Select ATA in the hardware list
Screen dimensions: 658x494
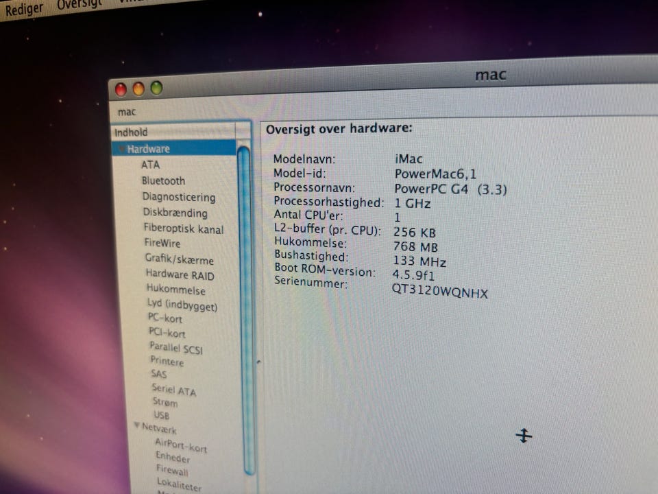(151, 165)
